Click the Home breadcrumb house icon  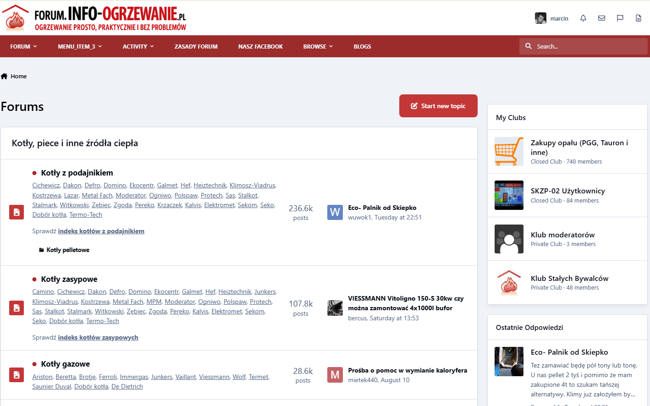point(4,76)
